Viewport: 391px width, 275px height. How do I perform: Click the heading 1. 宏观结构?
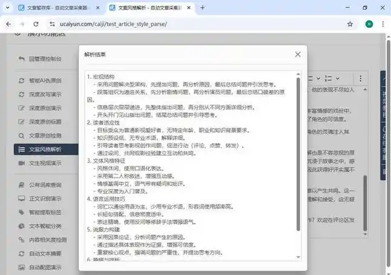(x=100, y=76)
